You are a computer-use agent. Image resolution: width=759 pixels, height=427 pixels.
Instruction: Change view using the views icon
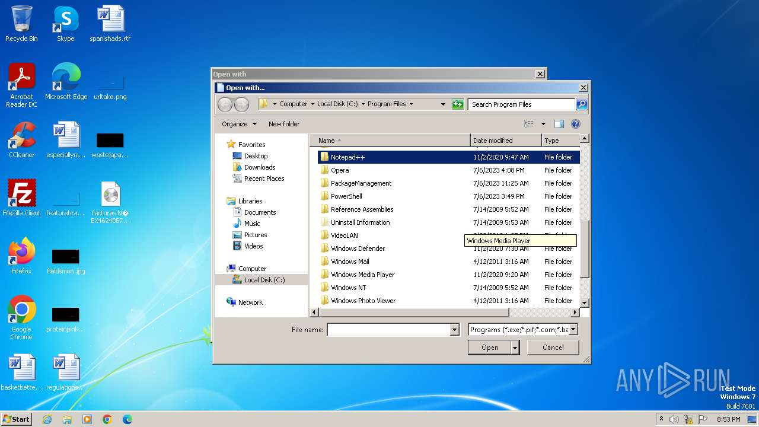click(529, 124)
